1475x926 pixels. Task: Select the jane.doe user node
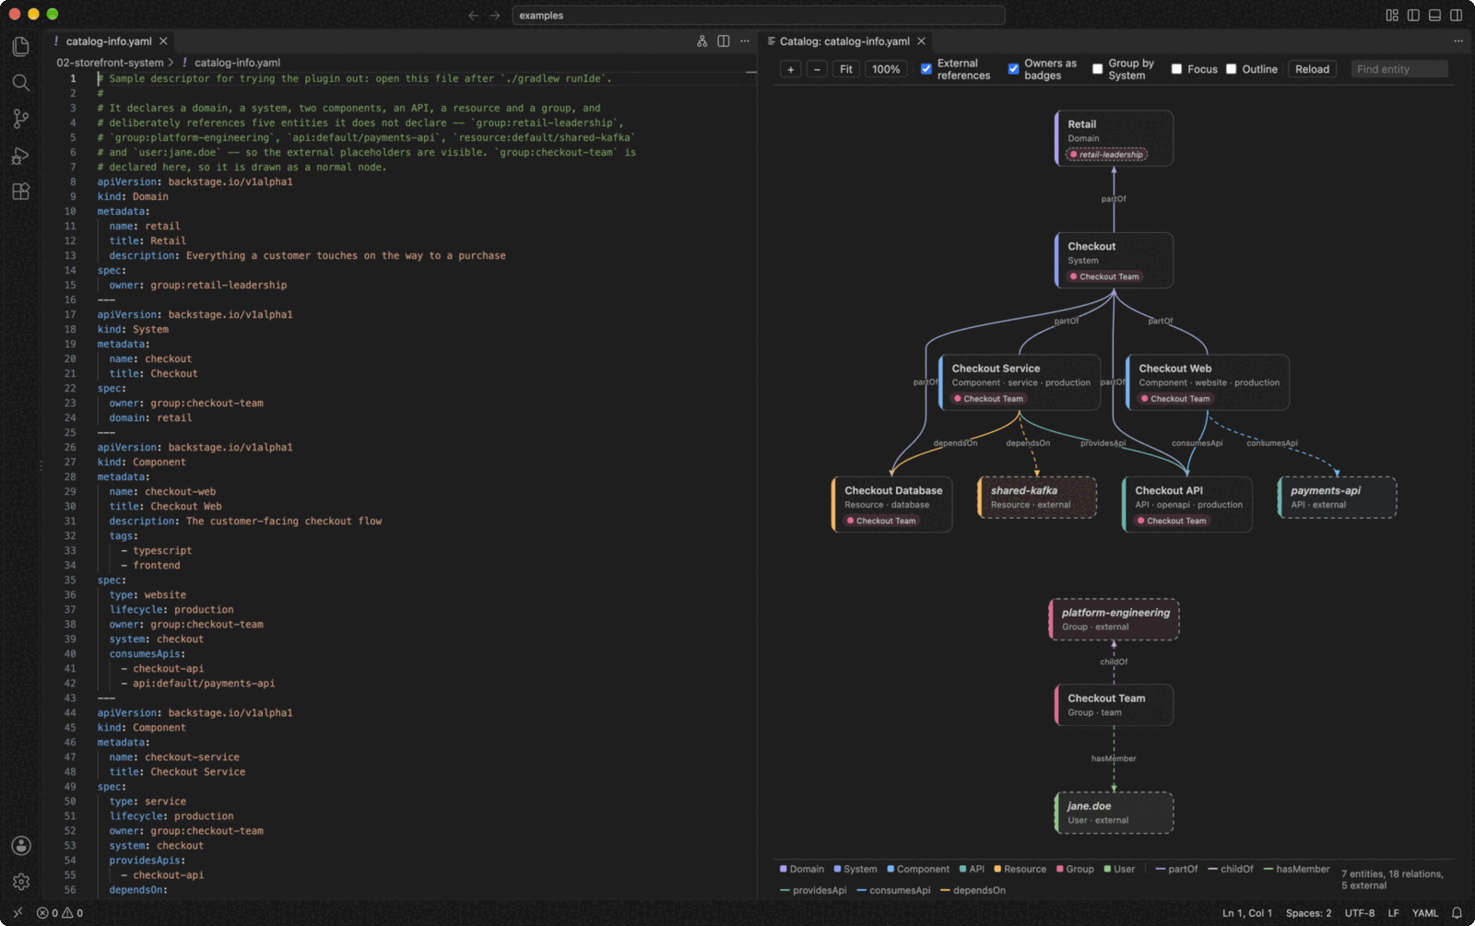click(1114, 813)
